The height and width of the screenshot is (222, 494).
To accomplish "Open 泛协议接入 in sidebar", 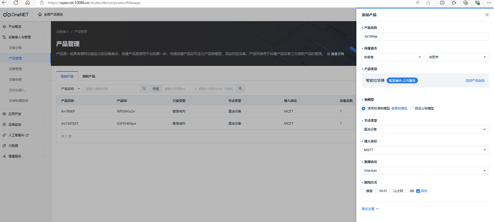I will click(x=17, y=90).
